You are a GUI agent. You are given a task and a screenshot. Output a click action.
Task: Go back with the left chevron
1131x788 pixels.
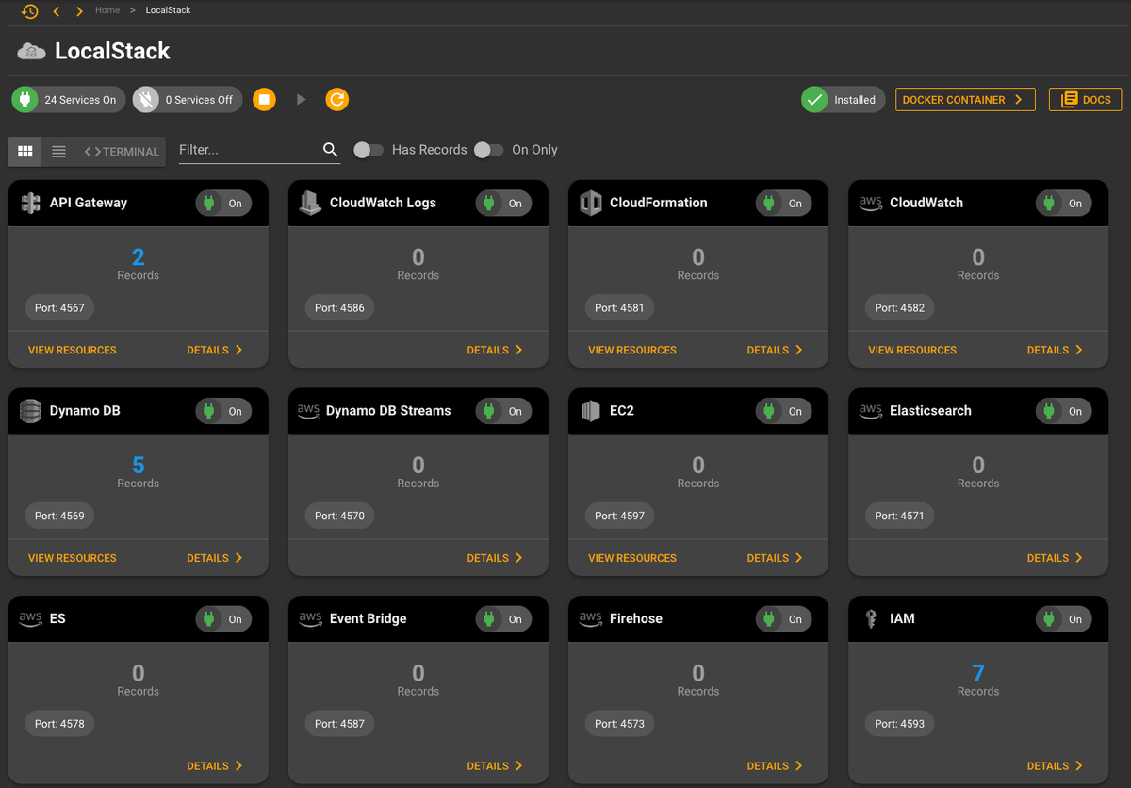click(57, 11)
